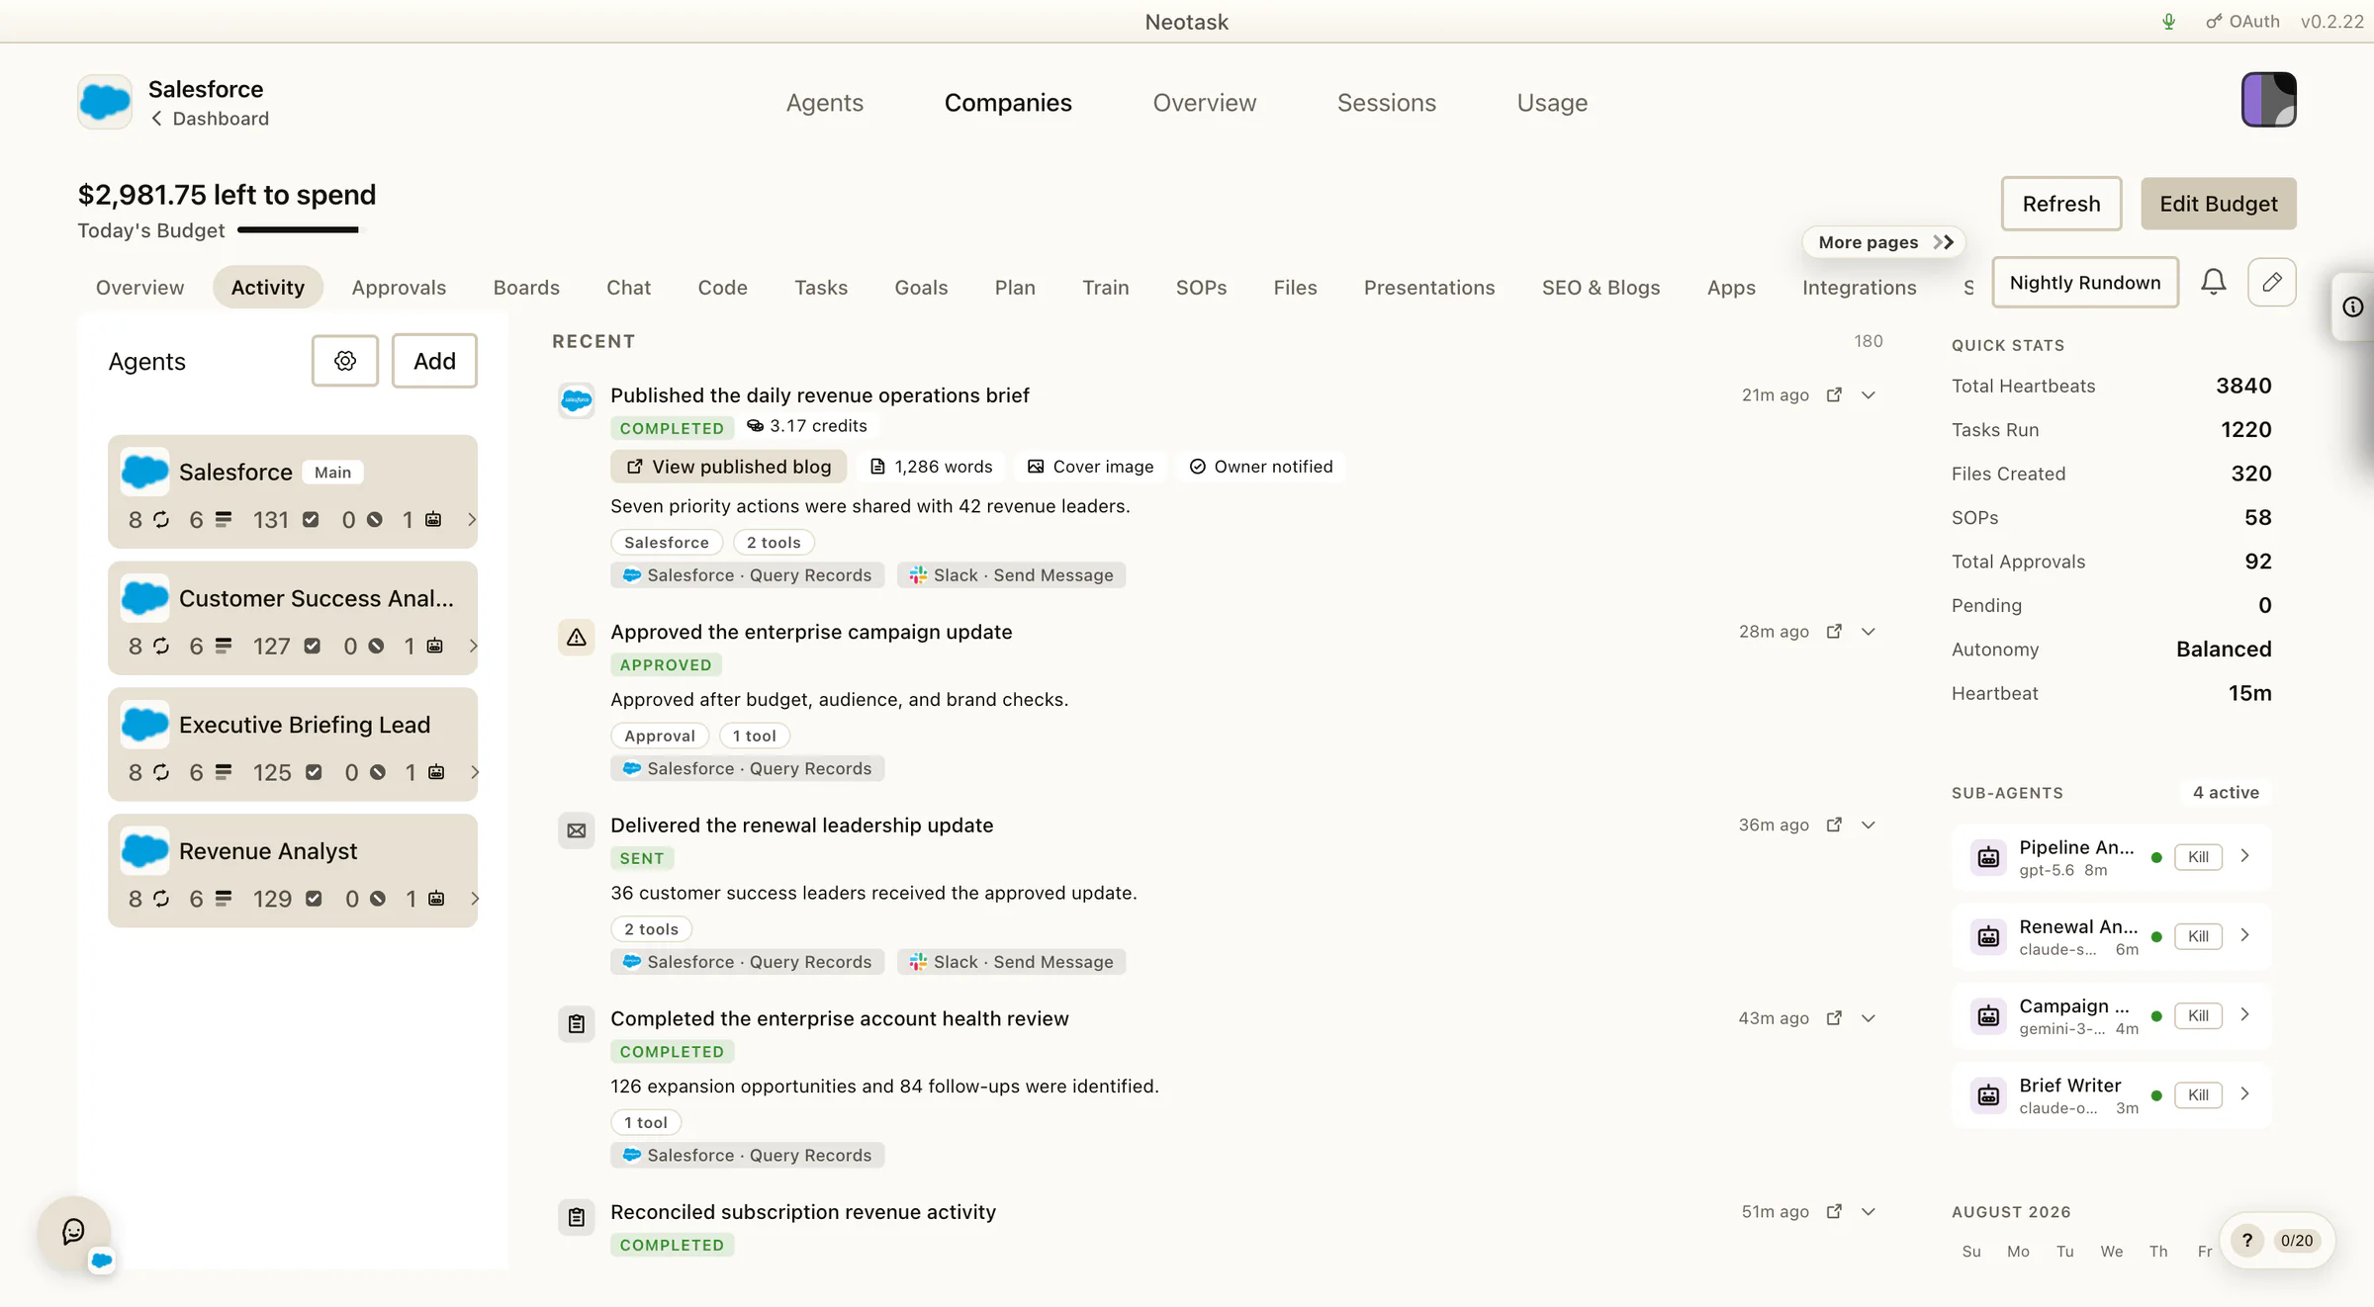Expand the Customer Success Analyst card chevron

(x=473, y=647)
